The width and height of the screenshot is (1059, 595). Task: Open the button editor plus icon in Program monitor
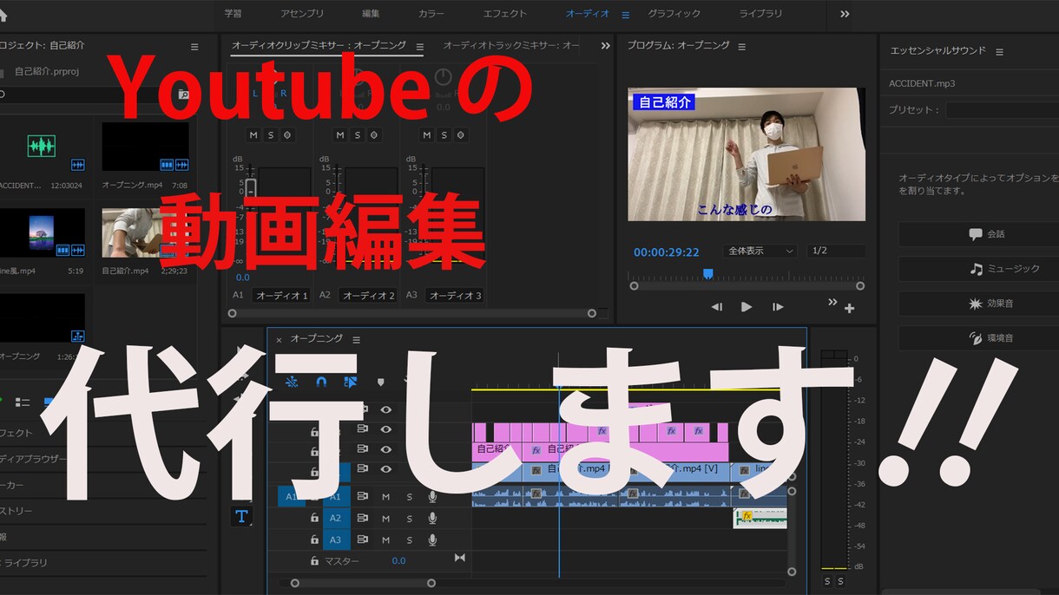[849, 308]
